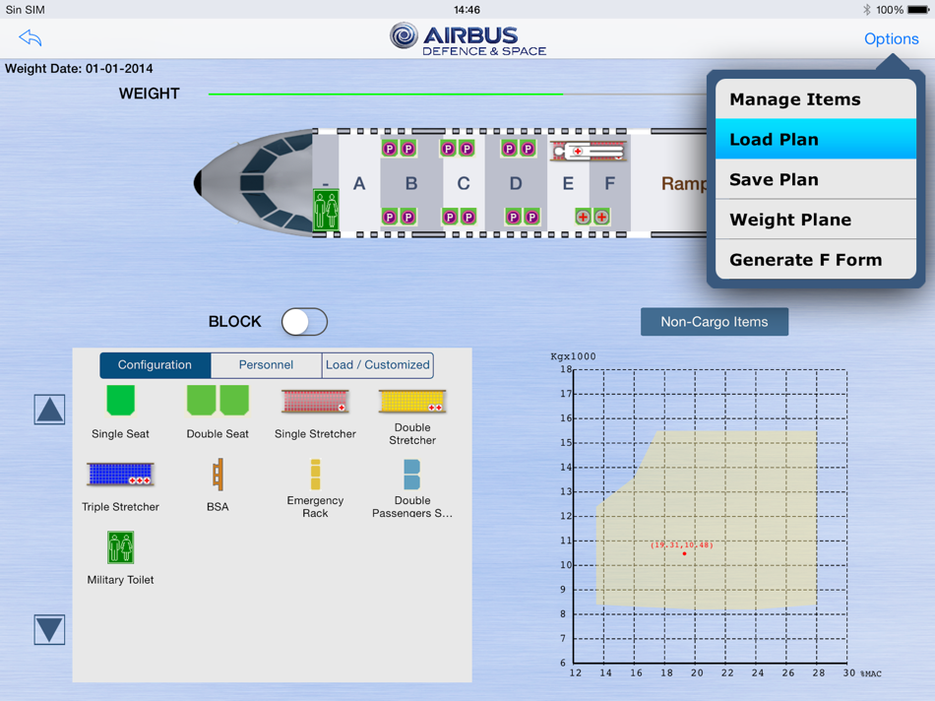Tap the green WEIGHT progress bar

click(x=385, y=95)
